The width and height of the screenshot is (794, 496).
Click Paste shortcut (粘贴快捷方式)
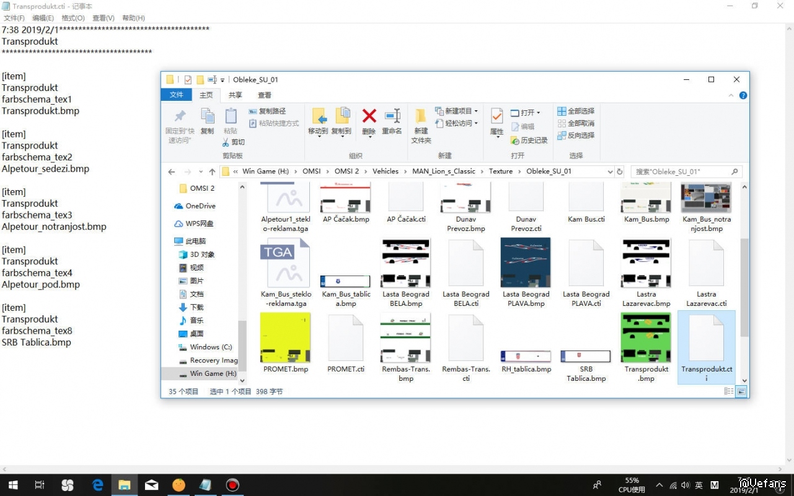(274, 123)
